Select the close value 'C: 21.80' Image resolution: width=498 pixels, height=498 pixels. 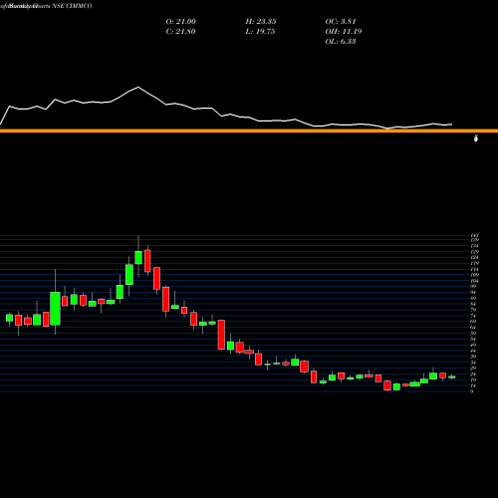coord(180,32)
